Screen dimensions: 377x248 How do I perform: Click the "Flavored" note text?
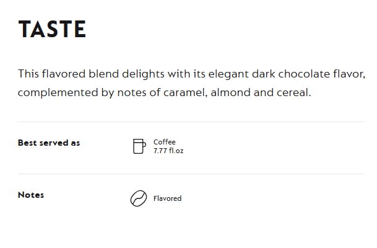167,198
